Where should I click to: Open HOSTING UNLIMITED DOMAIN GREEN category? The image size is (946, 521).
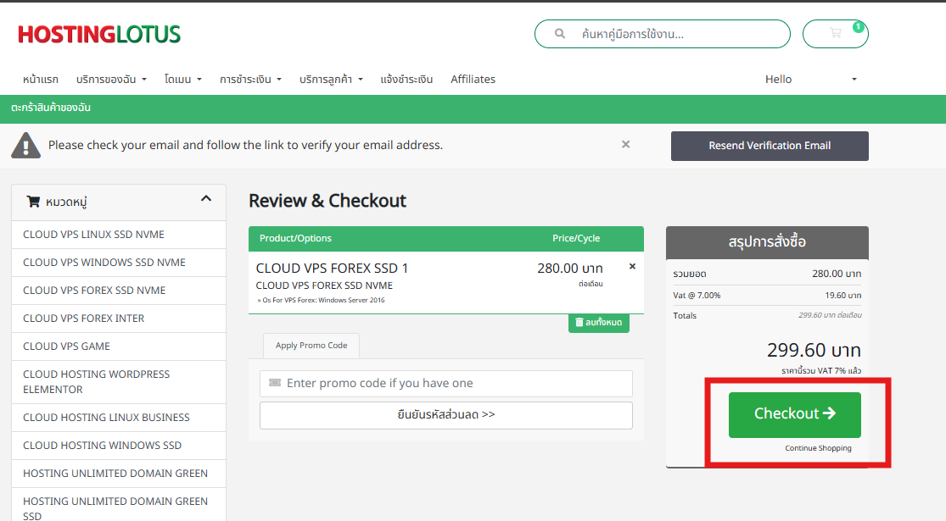point(119,474)
